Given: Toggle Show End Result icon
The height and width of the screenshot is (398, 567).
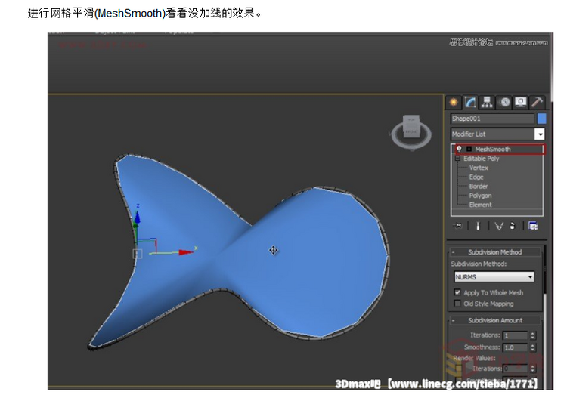Looking at the screenshot, I should (478, 226).
